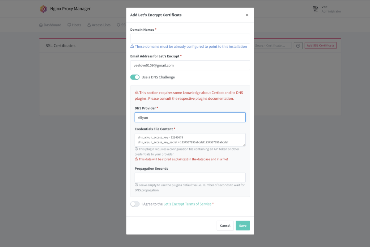Screen dimensions: 370x247
Task: Click the SSL Certificates heading text
Action: coord(60,46)
